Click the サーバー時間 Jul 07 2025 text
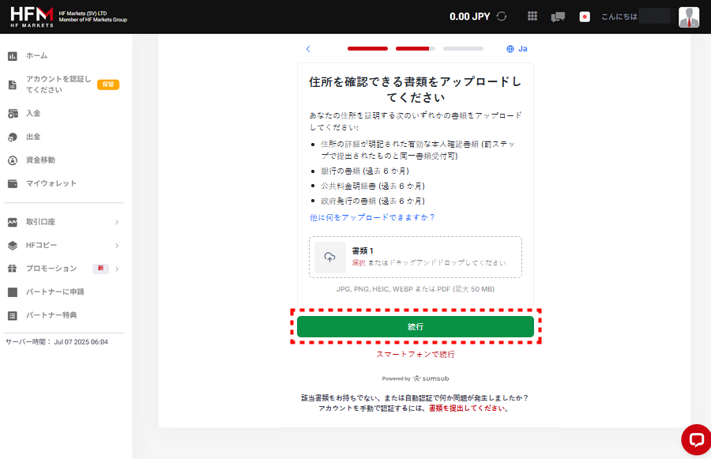Viewport: 711px width, 459px height. click(57, 342)
